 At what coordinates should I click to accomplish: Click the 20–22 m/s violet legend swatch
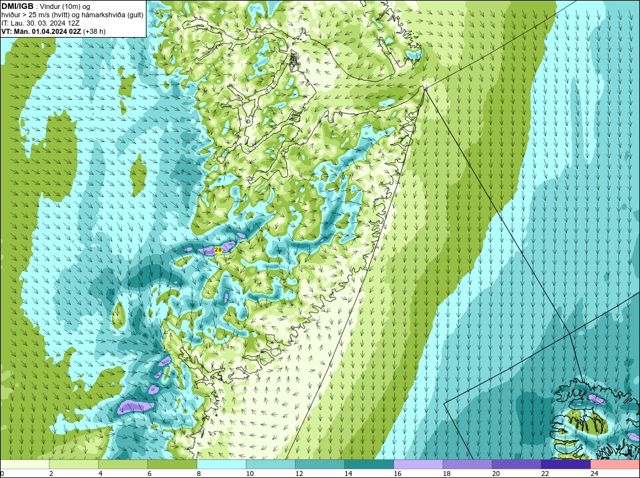pyautogui.click(x=516, y=464)
